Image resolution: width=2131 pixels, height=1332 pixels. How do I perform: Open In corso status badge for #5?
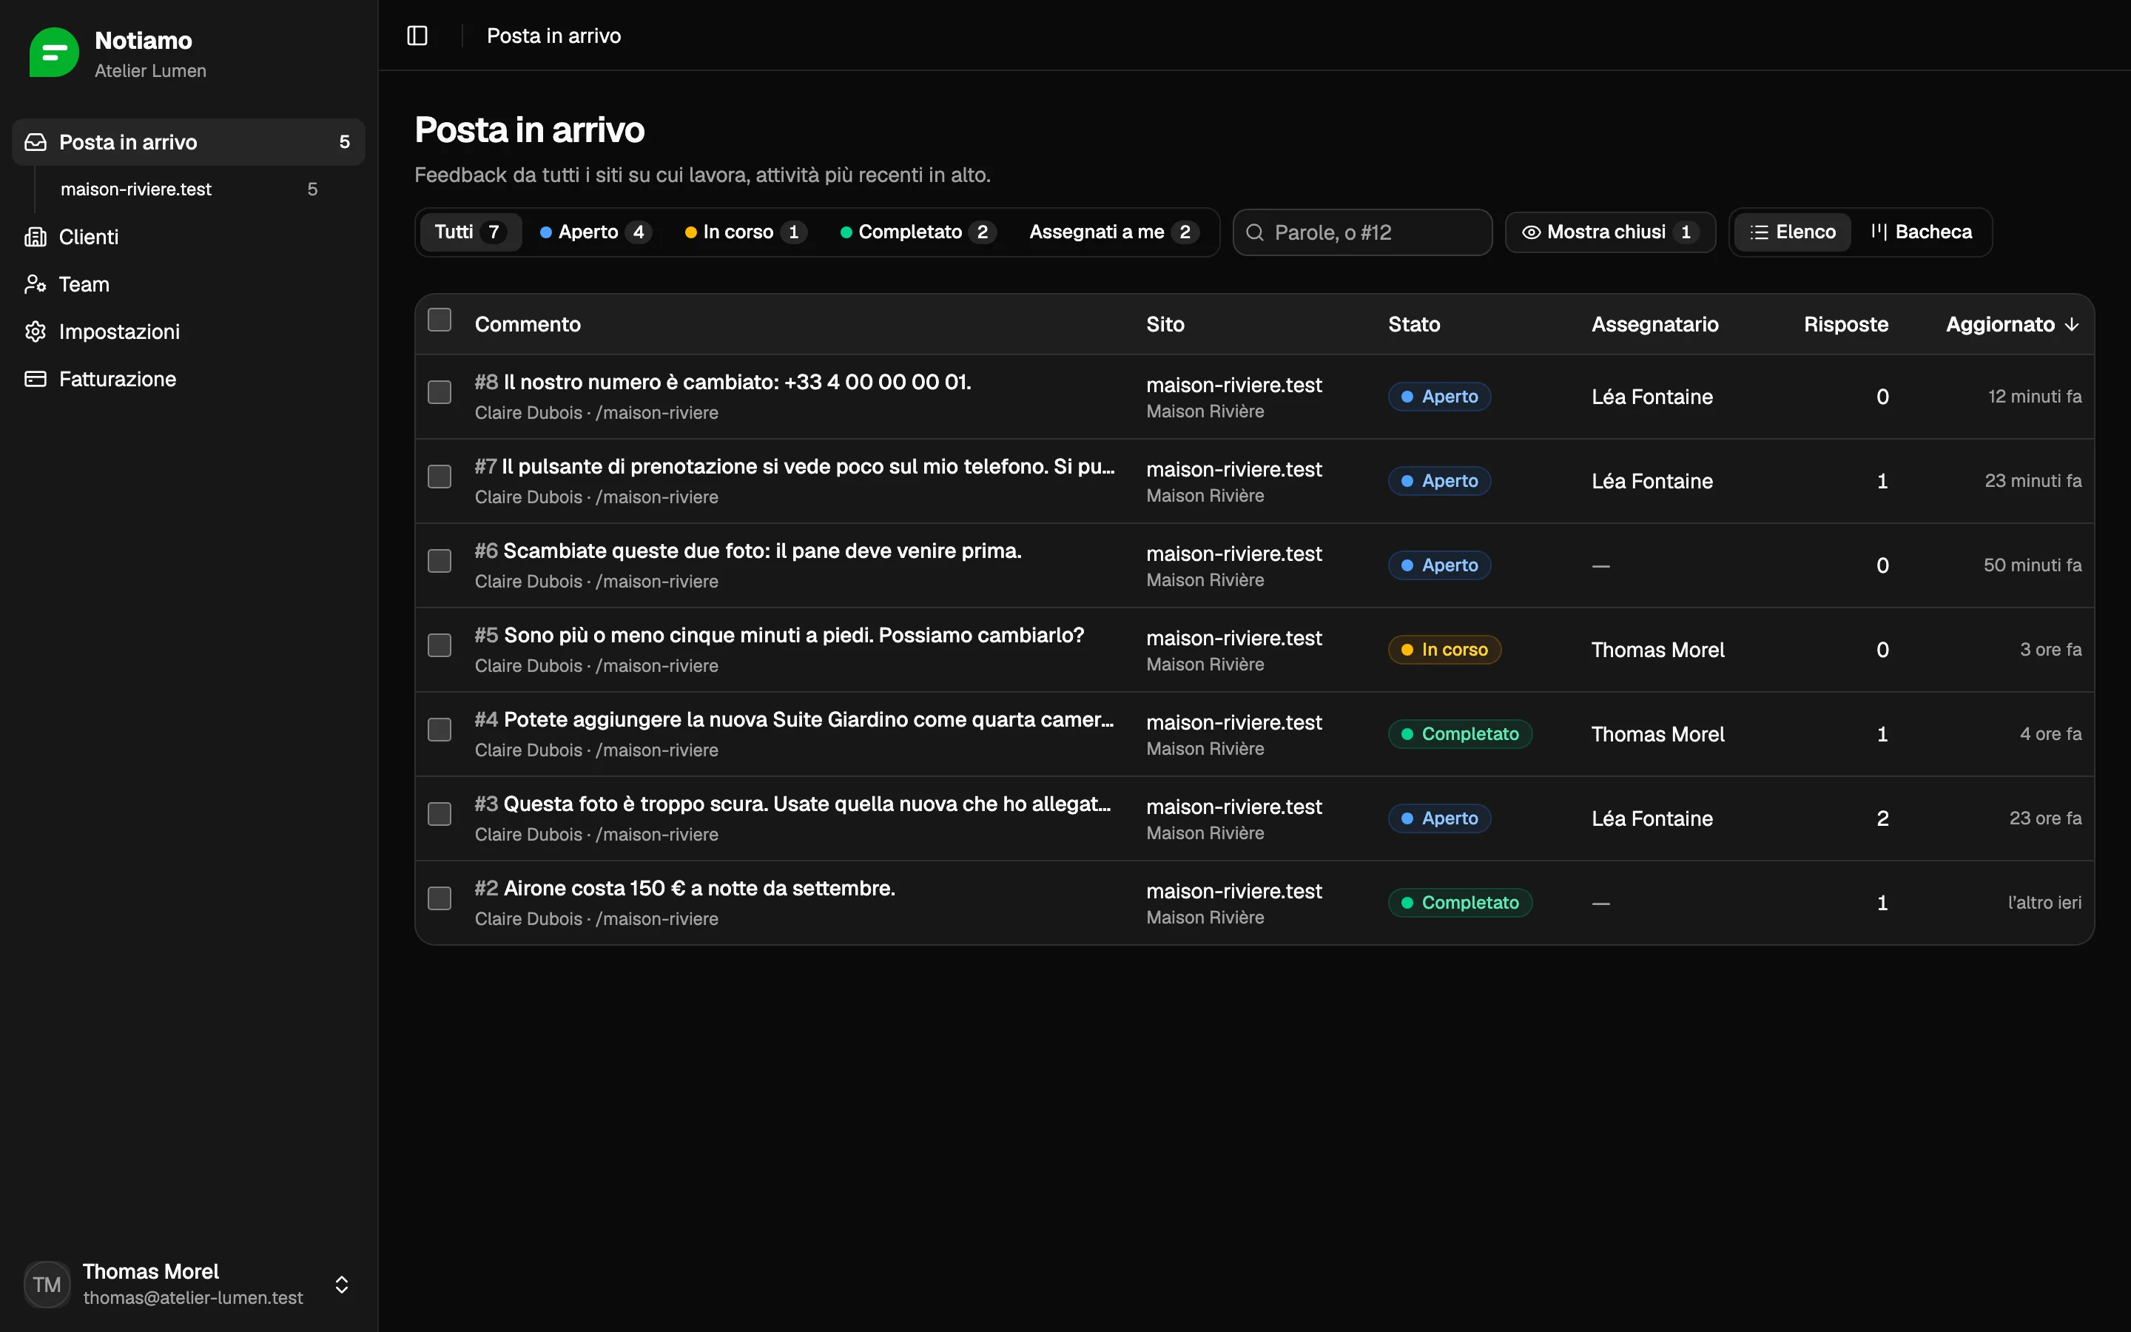point(1444,650)
